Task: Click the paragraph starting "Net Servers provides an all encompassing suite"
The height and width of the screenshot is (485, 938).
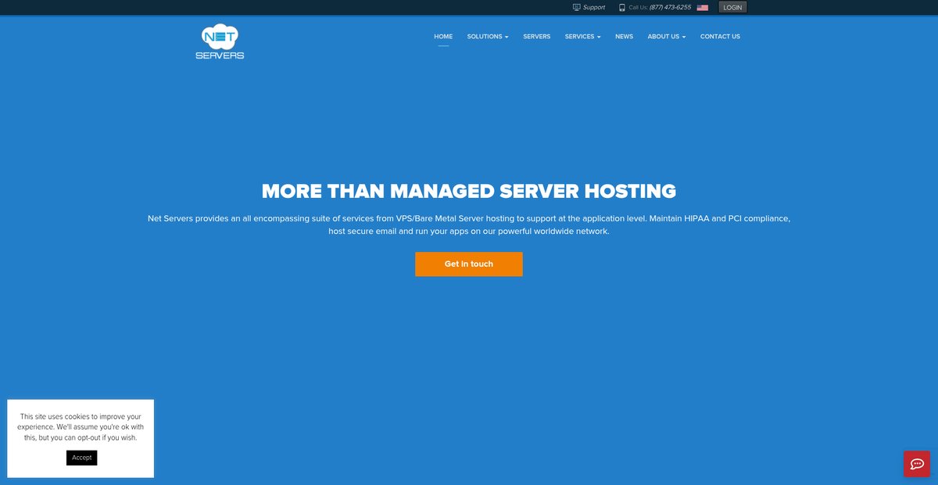Action: 469,225
